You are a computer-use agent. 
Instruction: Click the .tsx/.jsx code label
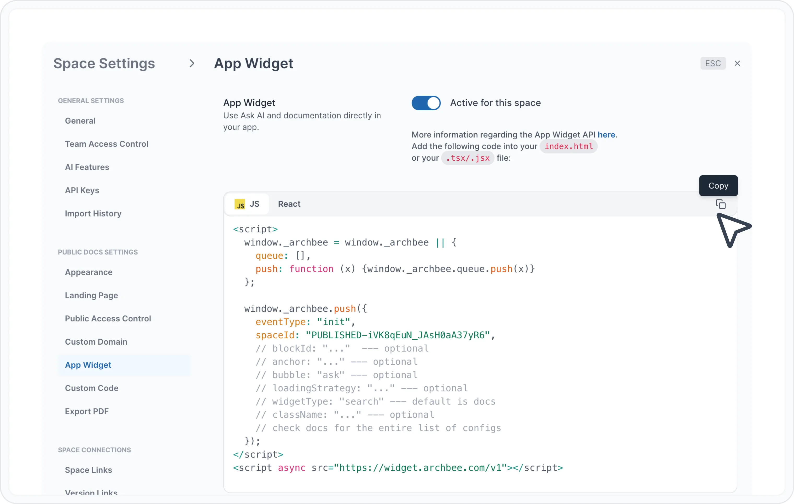(x=468, y=158)
